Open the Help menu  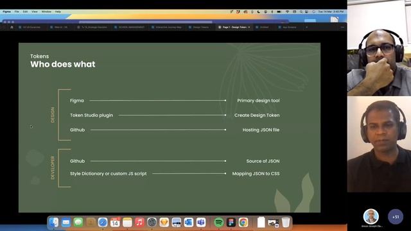pyautogui.click(x=58, y=12)
